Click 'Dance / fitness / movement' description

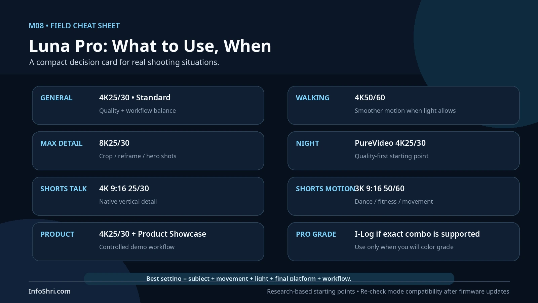coord(394,202)
